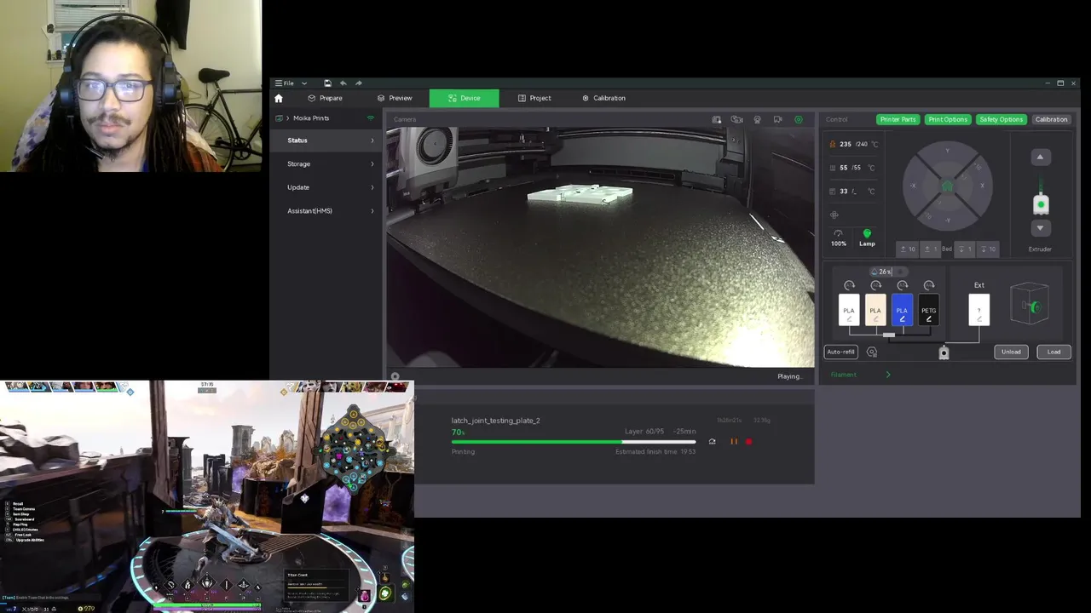Image resolution: width=1091 pixels, height=613 pixels.
Task: Click the webcam icon in Camera header
Action: 757,119
